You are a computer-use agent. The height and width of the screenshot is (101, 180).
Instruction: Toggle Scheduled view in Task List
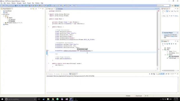click(x=169, y=11)
